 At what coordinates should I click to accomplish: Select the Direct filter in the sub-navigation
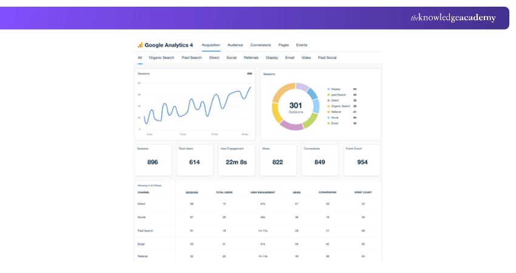pyautogui.click(x=214, y=58)
